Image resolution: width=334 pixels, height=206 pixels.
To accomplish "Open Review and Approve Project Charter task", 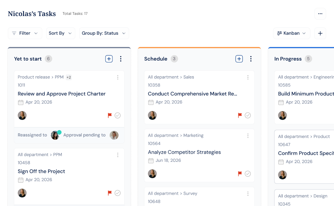I will (61, 94).
